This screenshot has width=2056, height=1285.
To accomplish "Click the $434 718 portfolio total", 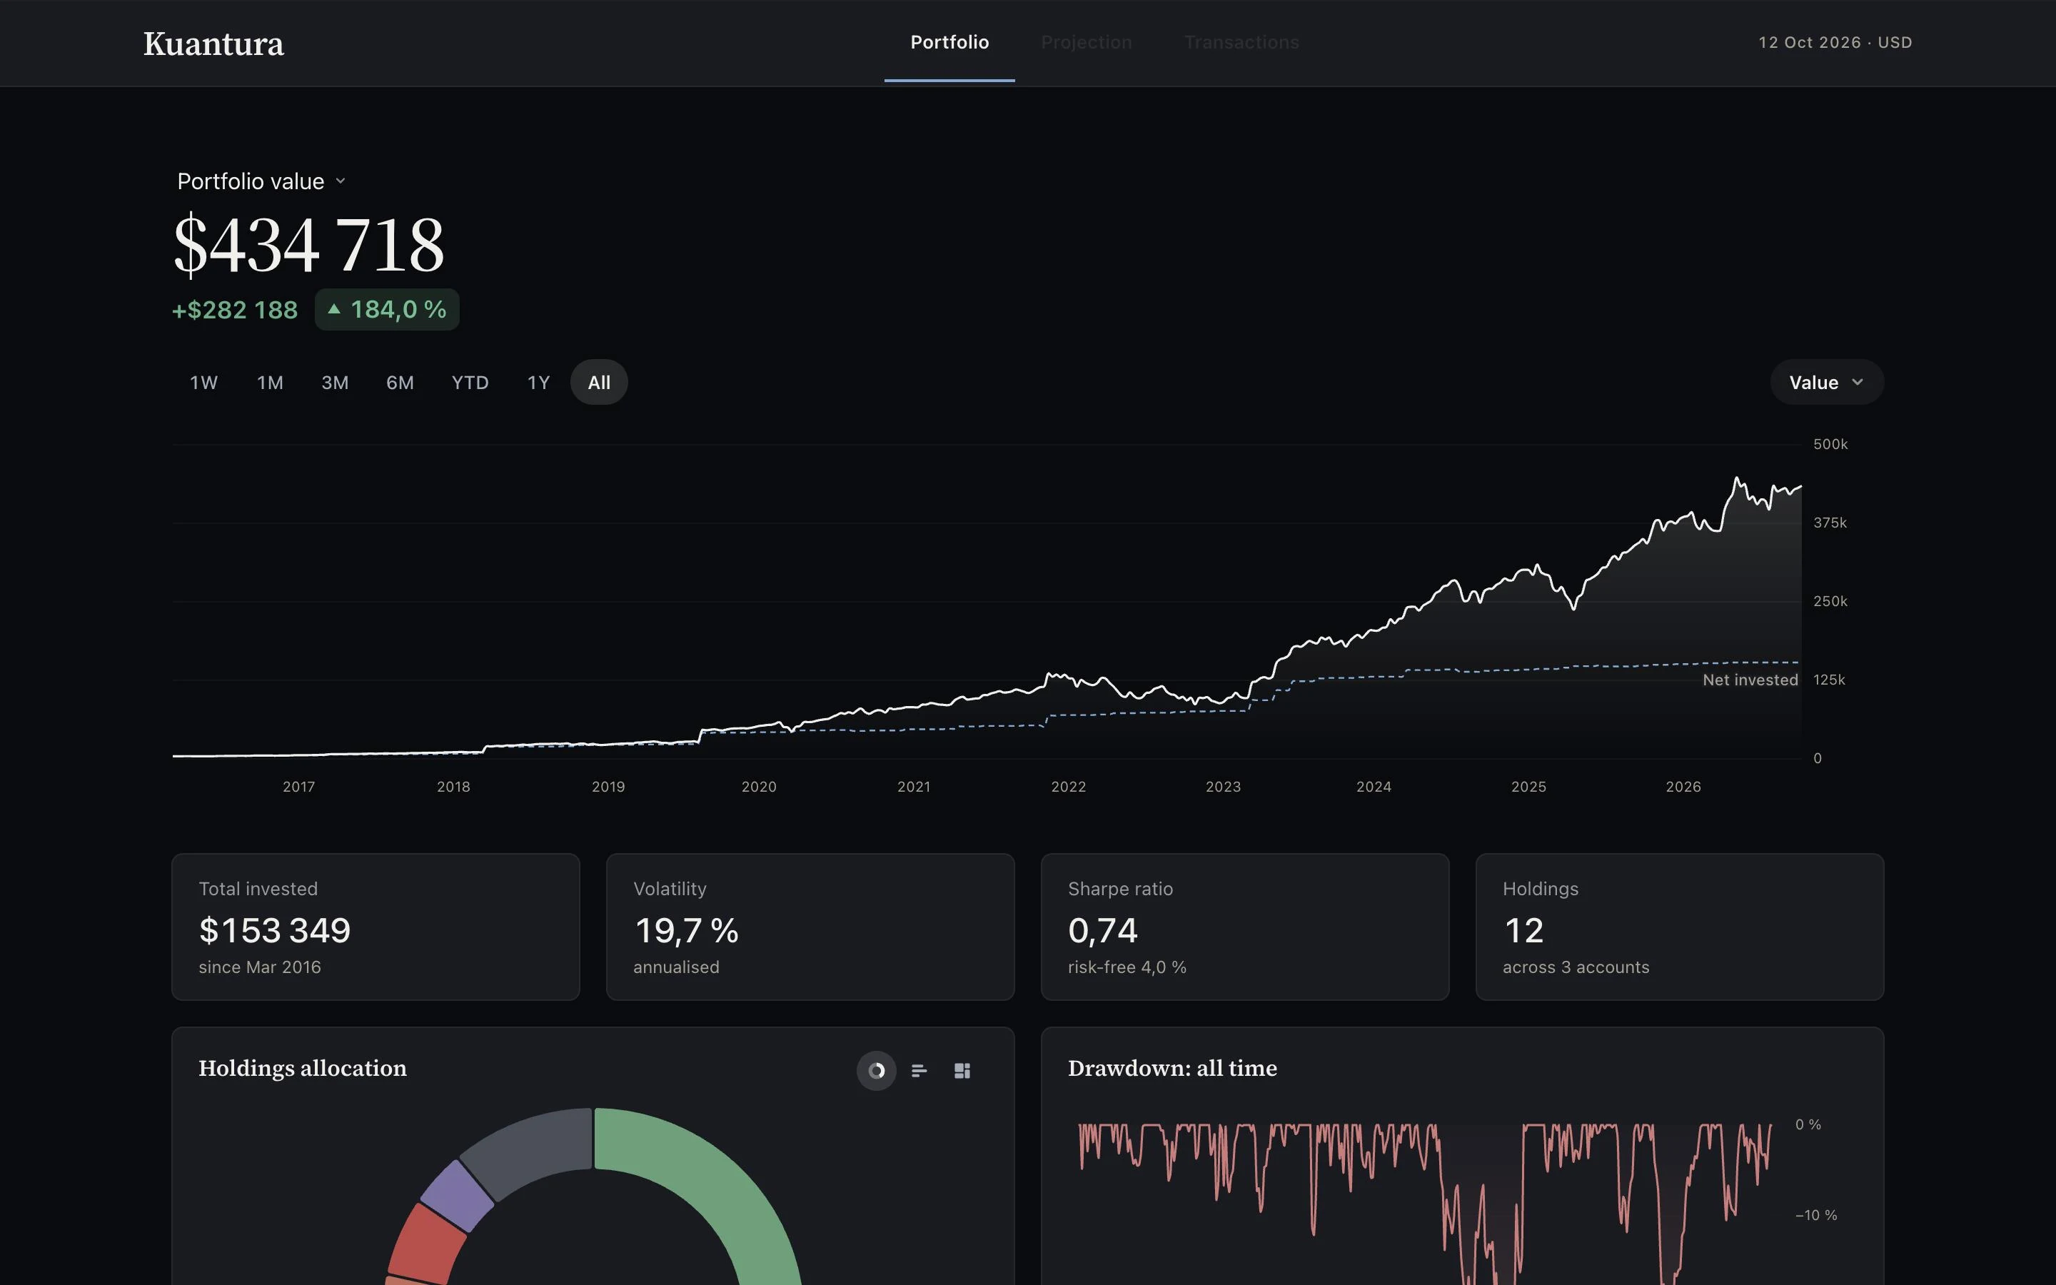I will (x=308, y=245).
